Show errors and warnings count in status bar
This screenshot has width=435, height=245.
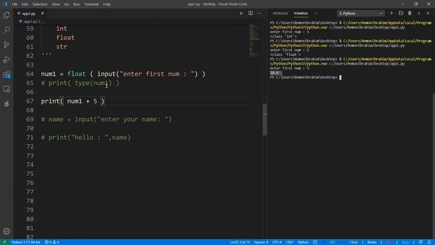(x=52, y=242)
